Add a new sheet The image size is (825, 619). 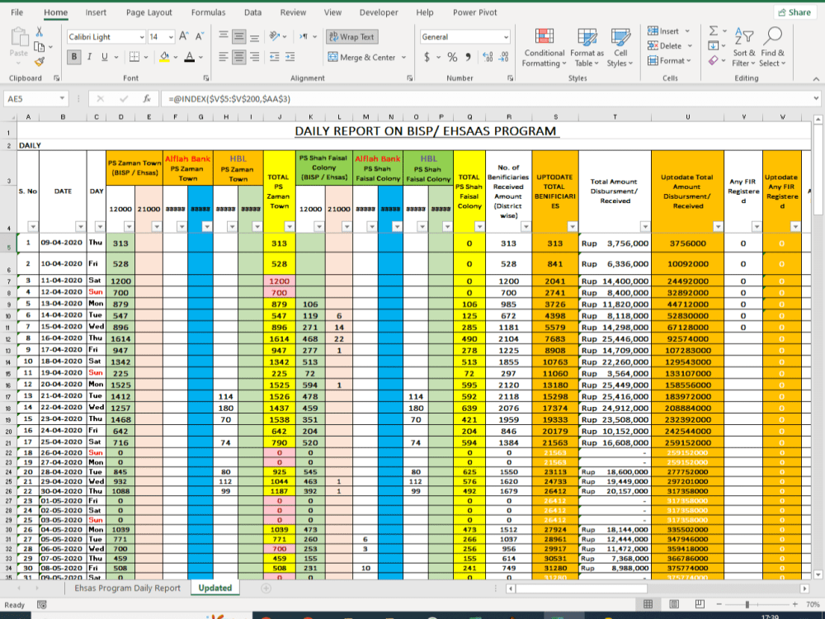click(266, 588)
